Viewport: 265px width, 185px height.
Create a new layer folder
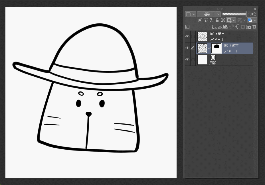(226, 27)
